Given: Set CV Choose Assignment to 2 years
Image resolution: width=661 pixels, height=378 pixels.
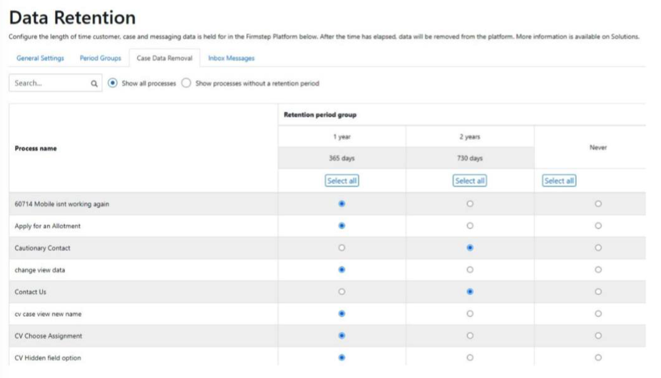Looking at the screenshot, I should pos(469,336).
